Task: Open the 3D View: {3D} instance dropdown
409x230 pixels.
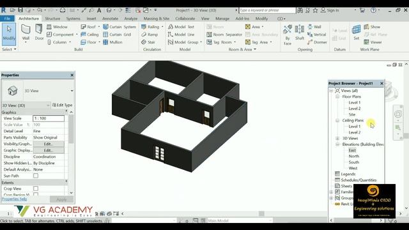Action: click(26, 105)
